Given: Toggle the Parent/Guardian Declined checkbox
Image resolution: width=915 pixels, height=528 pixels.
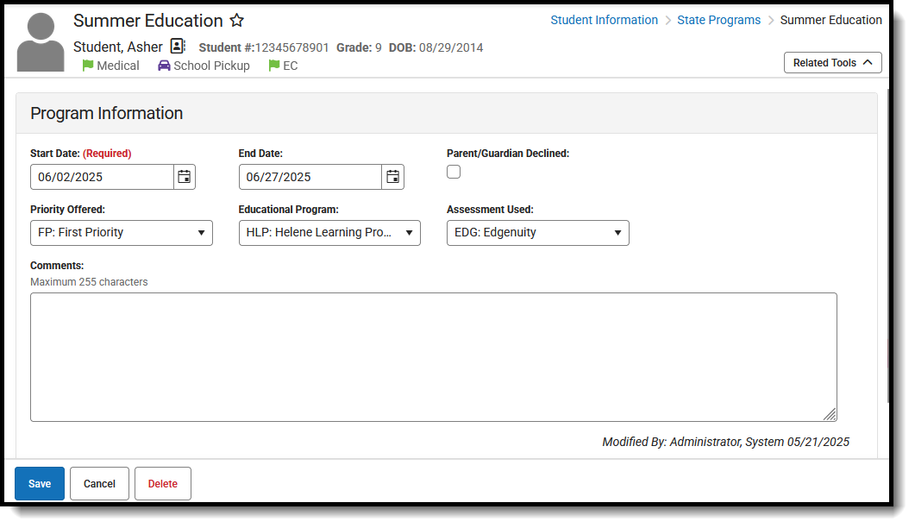Looking at the screenshot, I should point(454,172).
